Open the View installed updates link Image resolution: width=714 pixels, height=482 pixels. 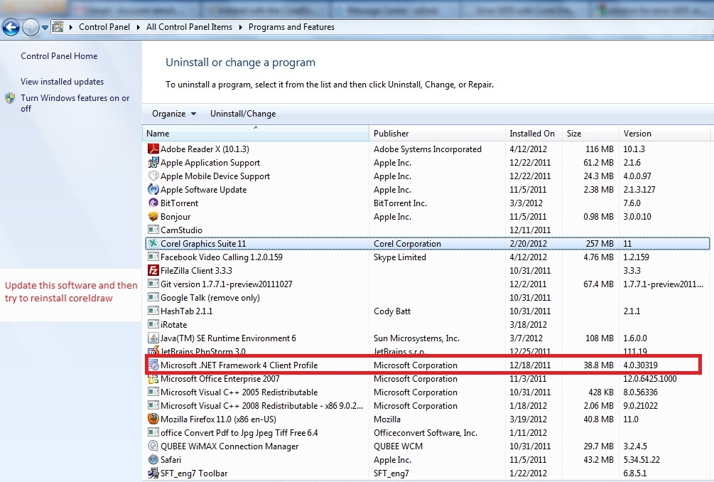click(x=62, y=82)
